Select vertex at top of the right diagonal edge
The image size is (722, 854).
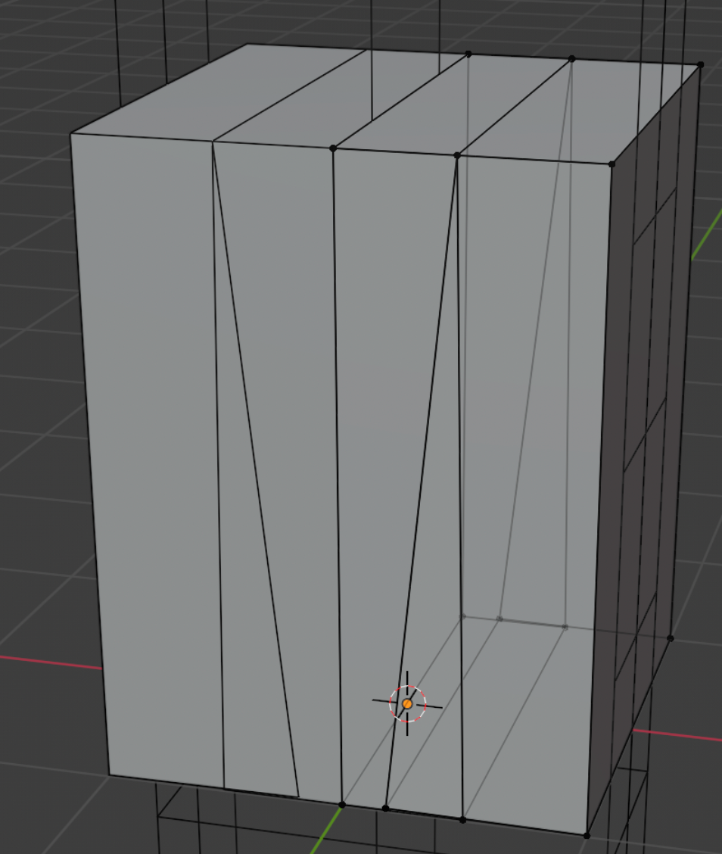(x=457, y=156)
